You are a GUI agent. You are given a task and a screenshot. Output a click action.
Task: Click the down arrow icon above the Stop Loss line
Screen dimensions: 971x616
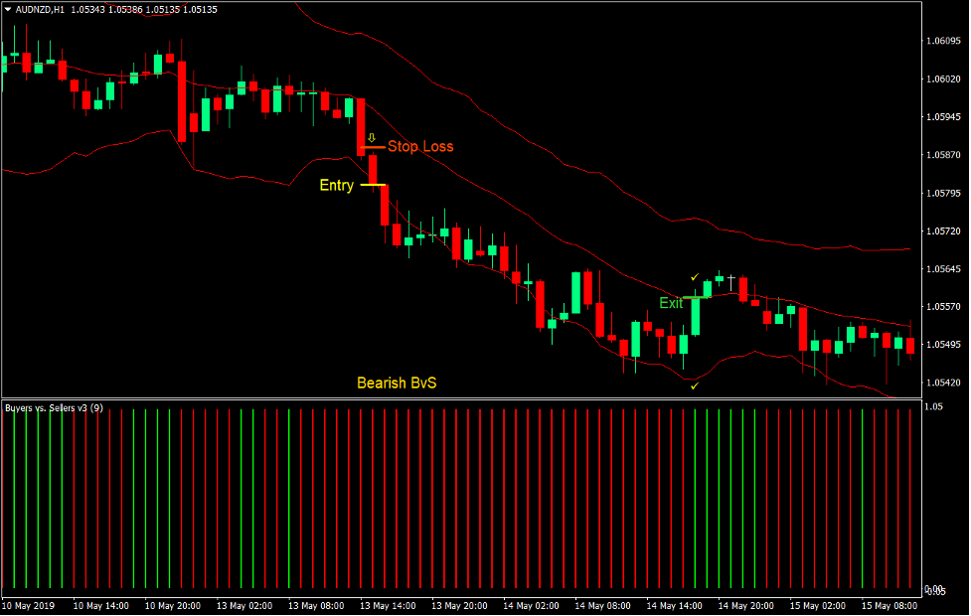coord(372,135)
